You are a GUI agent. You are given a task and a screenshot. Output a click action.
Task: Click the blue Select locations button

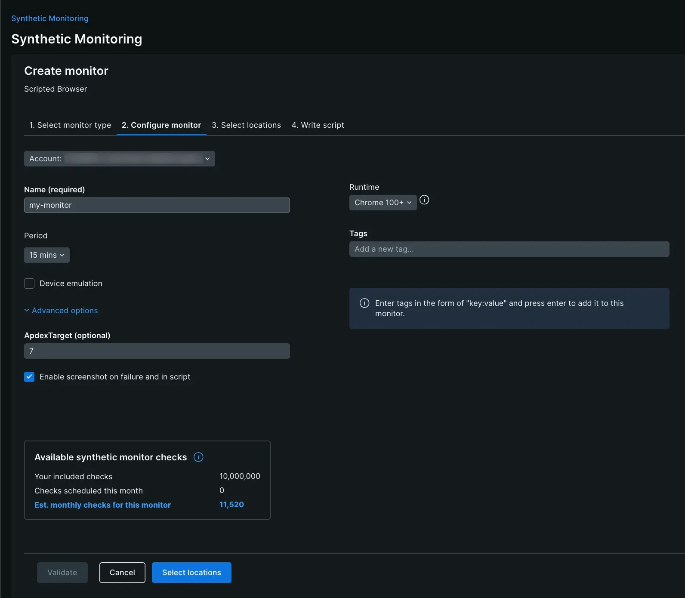pyautogui.click(x=191, y=573)
